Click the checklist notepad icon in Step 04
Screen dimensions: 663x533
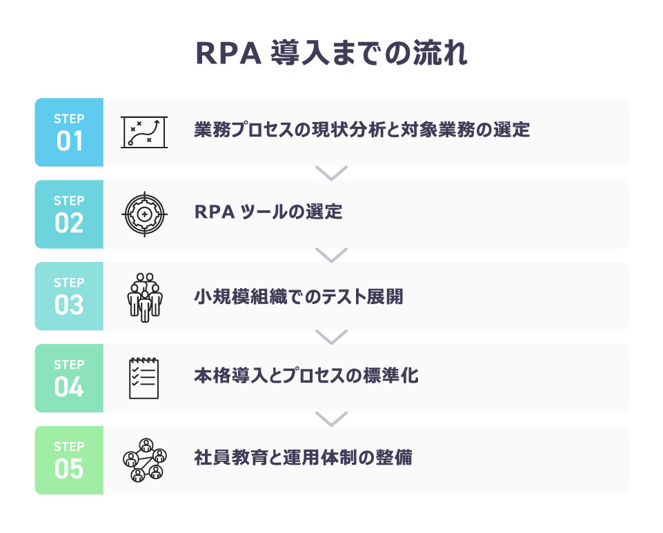(x=144, y=379)
